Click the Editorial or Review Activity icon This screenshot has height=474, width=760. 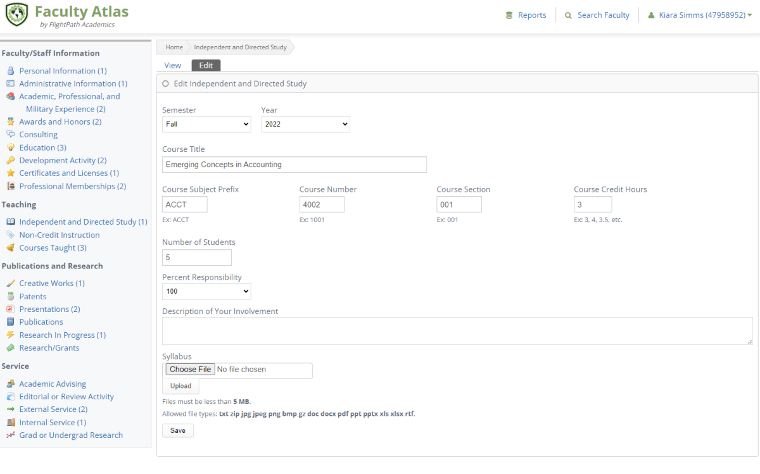tap(10, 396)
